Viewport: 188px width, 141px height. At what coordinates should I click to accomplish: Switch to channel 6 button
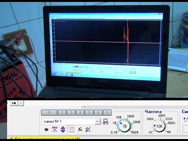98,112
